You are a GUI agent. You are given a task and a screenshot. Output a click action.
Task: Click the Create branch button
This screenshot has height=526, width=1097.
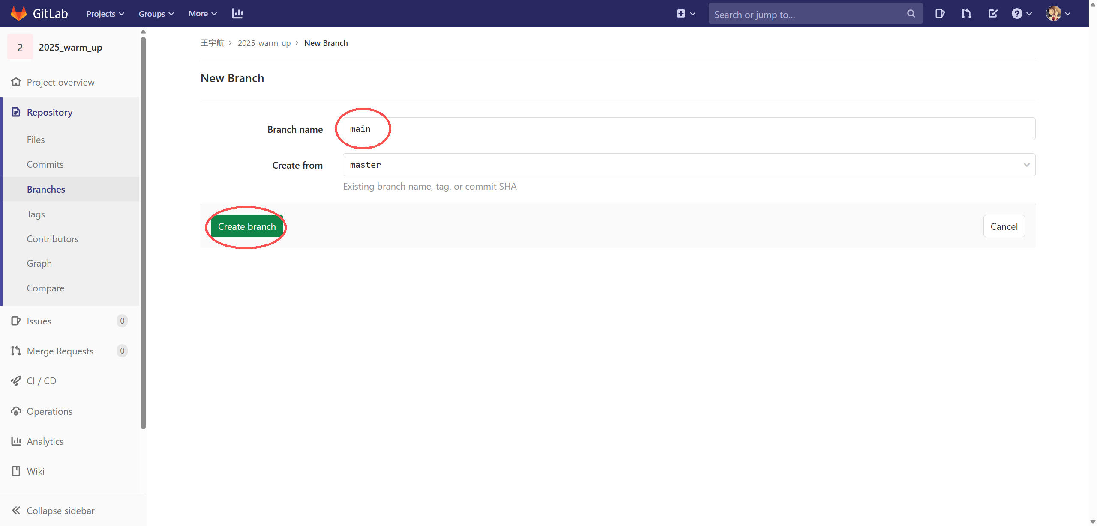(x=247, y=226)
